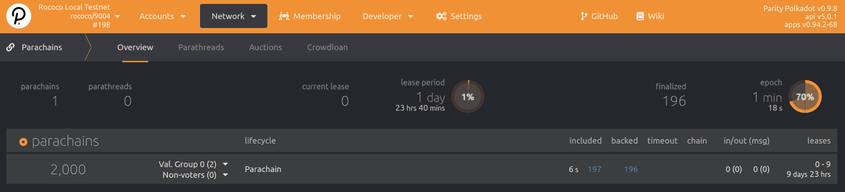Click the epoch 70% progress circle

click(805, 97)
